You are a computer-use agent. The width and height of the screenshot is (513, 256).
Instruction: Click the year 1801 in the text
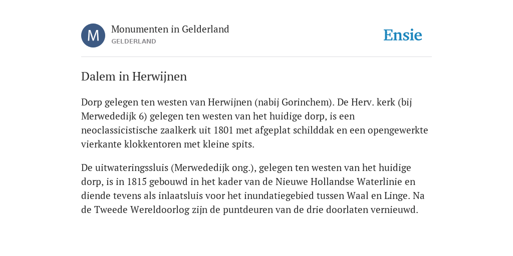223,130
